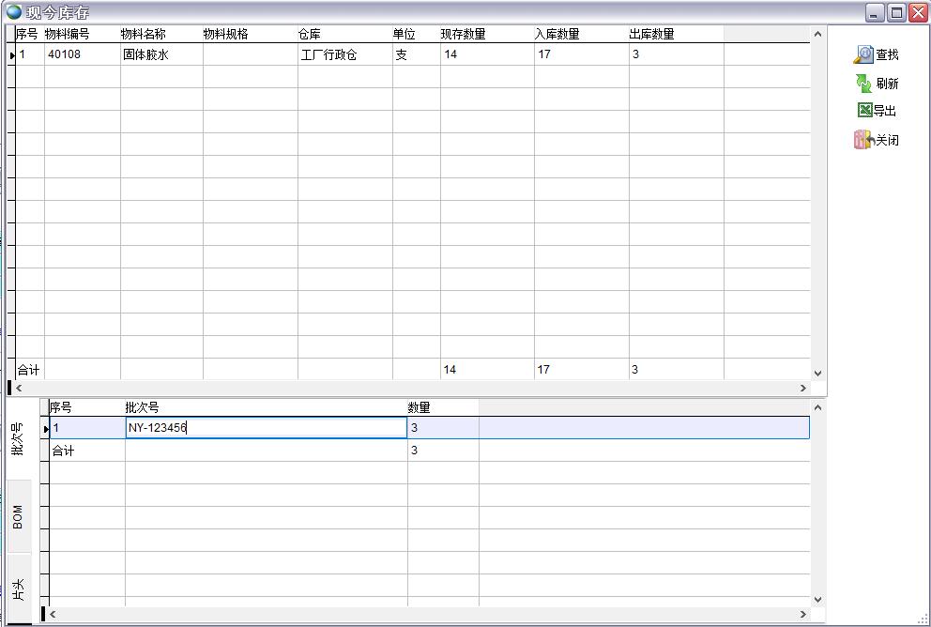
Task: Edit the NY-123456 batch number field
Action: (x=266, y=428)
